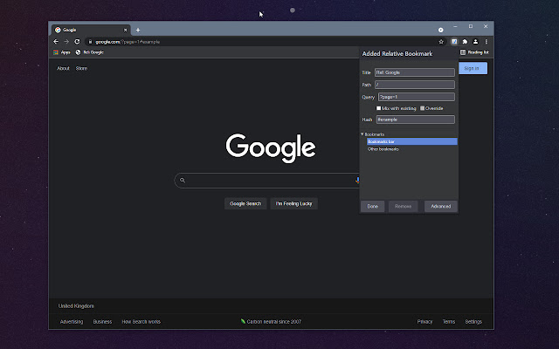This screenshot has height=349, width=559.
Task: Click the I'm Feeling Lucky button
Action: pos(293,203)
